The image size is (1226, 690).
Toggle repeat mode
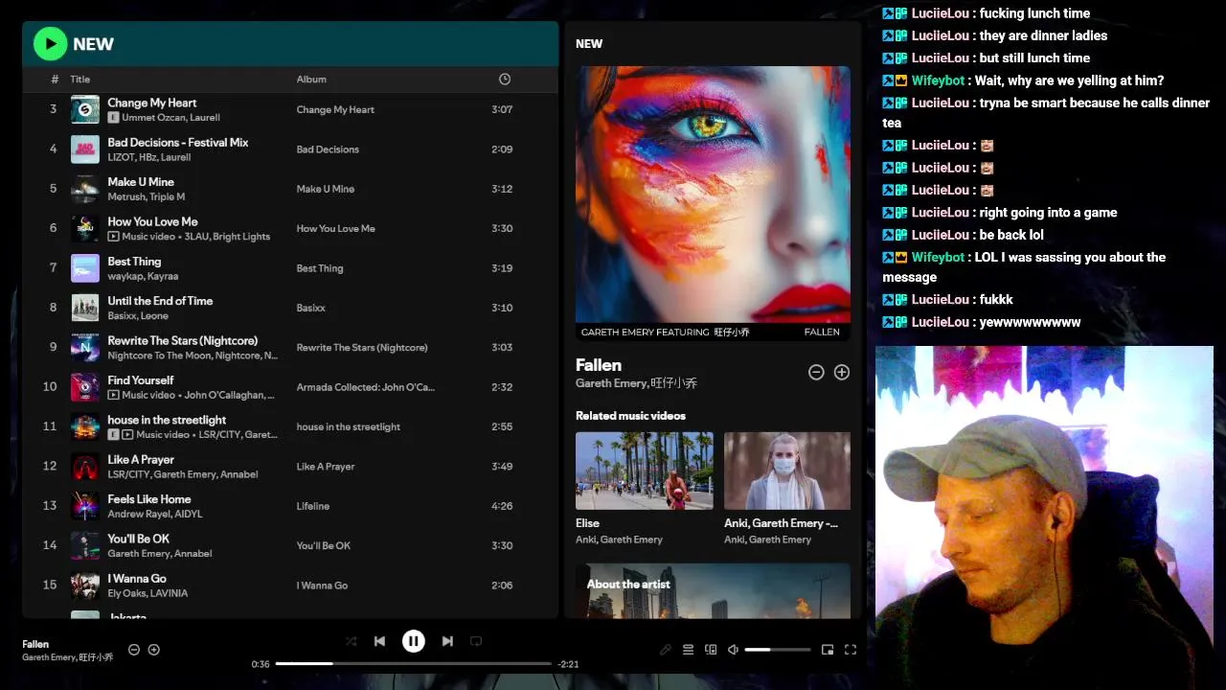[476, 641]
